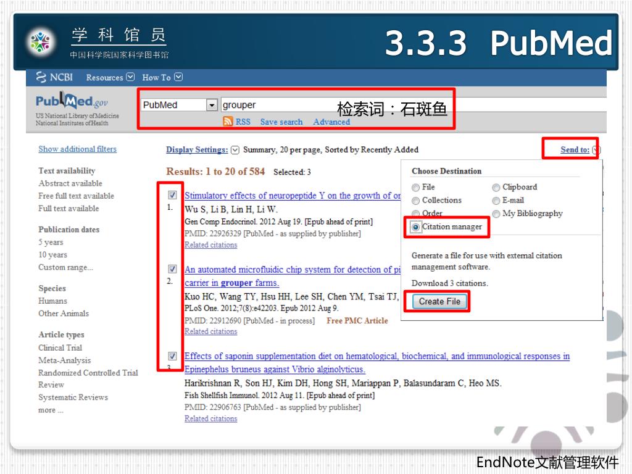
Task: Expand the How To menu
Action: (162, 77)
